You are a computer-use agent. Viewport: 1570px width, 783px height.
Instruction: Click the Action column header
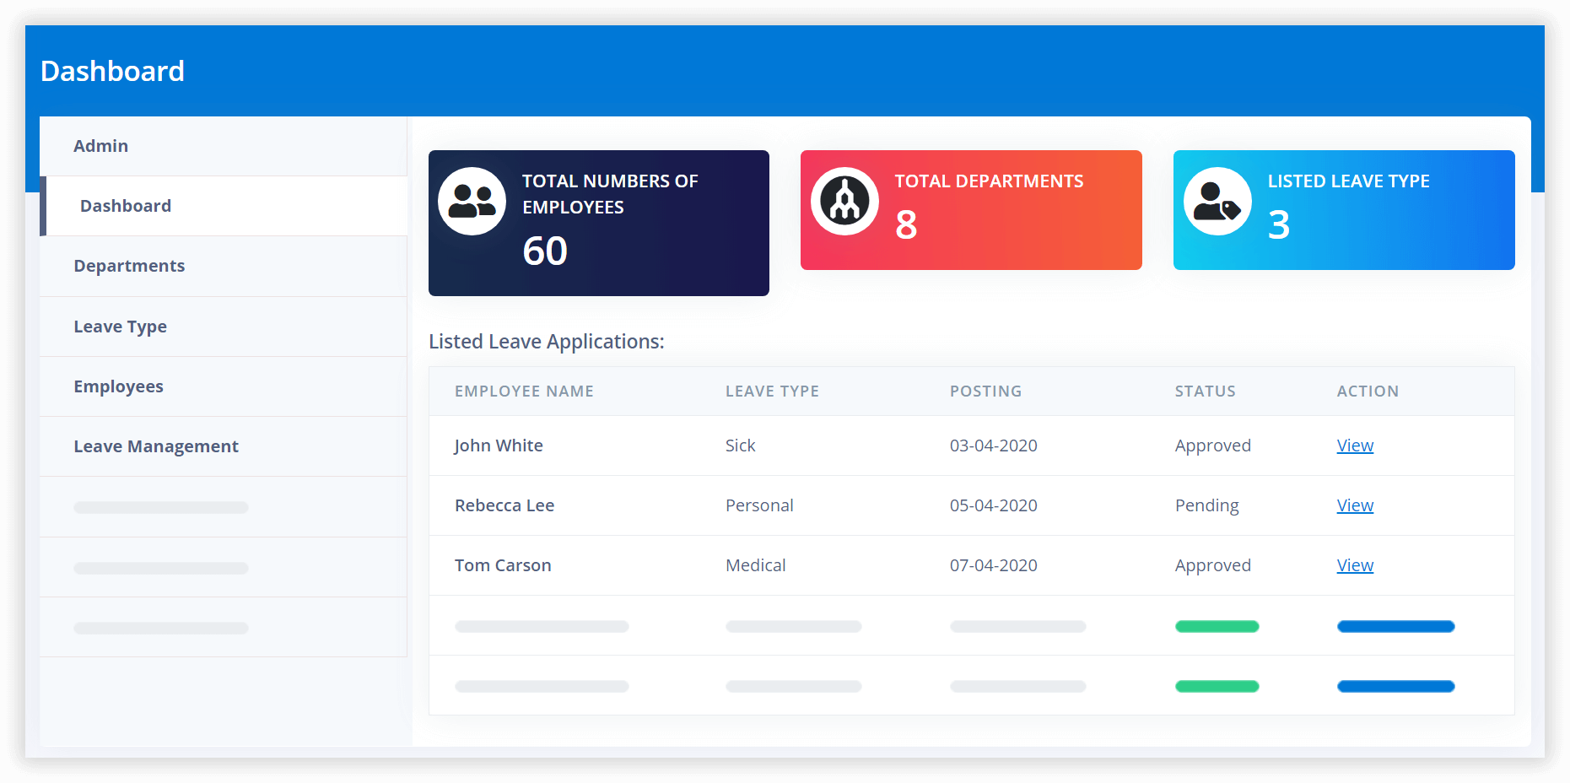coord(1368,391)
